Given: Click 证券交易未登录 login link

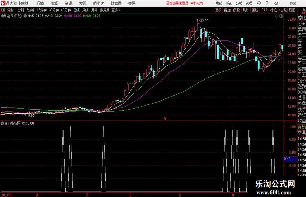Looking at the screenshot, I should 177,3.
